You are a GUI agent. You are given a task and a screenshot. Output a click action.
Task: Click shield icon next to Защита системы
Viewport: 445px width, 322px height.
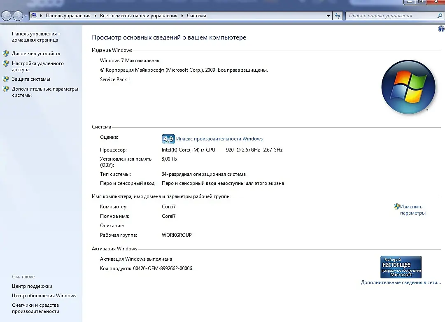(x=6, y=79)
